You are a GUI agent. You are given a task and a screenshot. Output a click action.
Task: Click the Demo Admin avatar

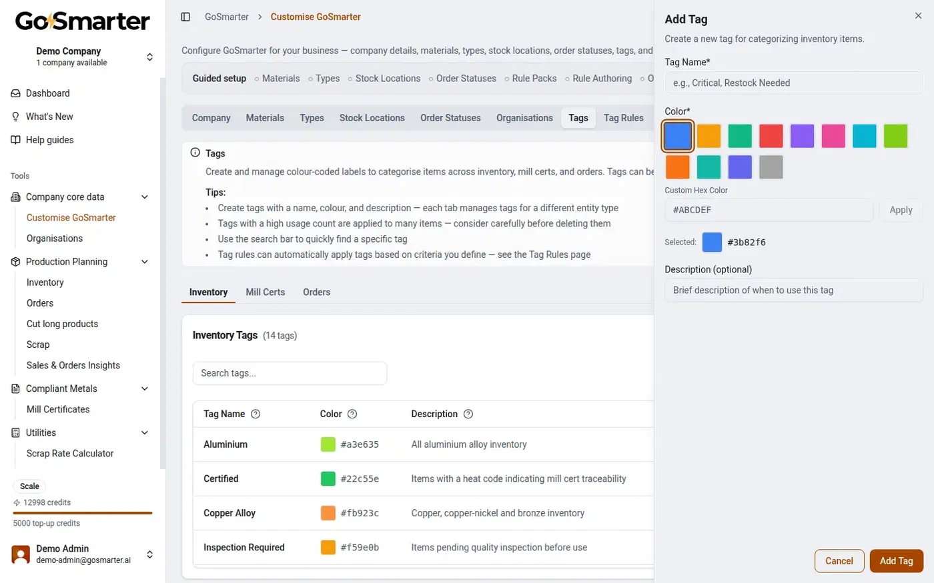(21, 554)
